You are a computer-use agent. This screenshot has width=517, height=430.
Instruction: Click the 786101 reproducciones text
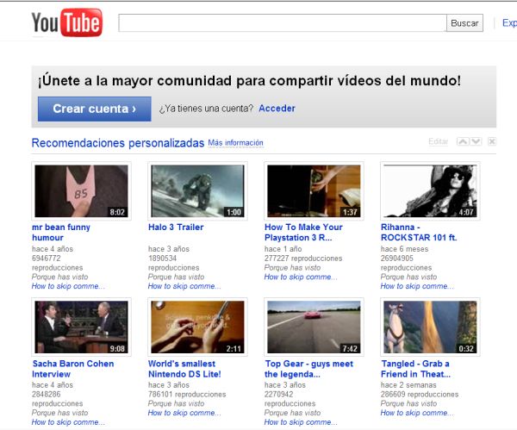(187, 394)
